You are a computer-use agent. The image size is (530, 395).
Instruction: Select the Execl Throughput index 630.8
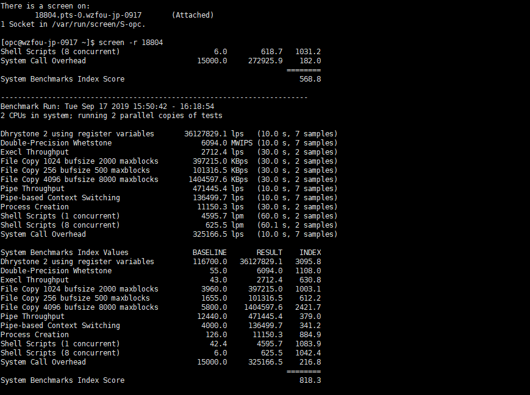pos(310,279)
